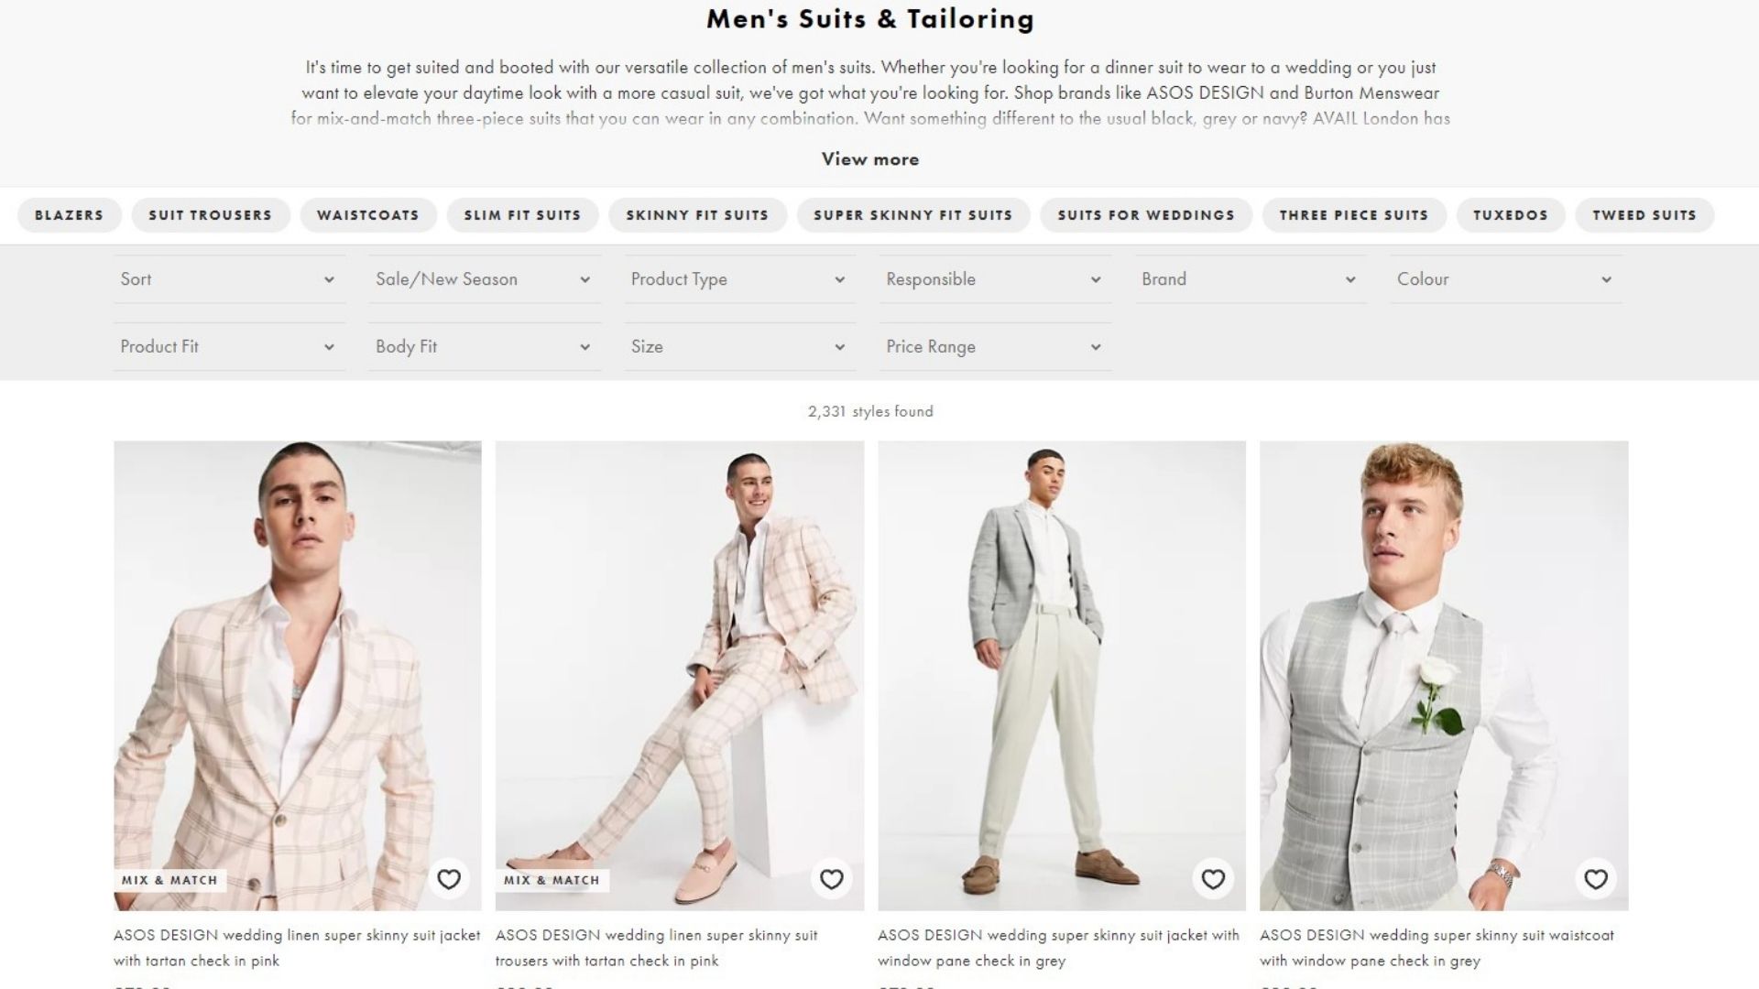Save the pink tartan suit jacket to wishlist

448,879
